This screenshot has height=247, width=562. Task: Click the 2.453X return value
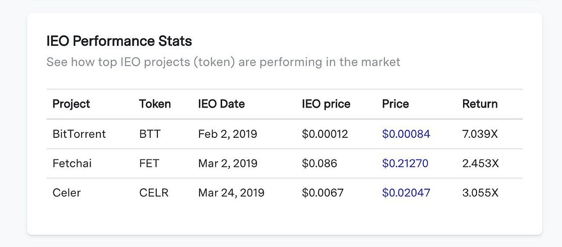tap(481, 164)
